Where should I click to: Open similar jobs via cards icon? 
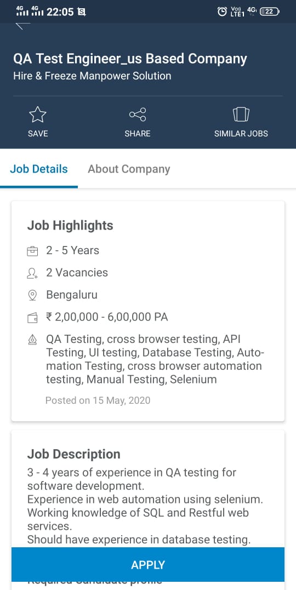pos(241,114)
